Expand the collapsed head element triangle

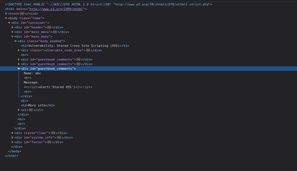[6, 13]
